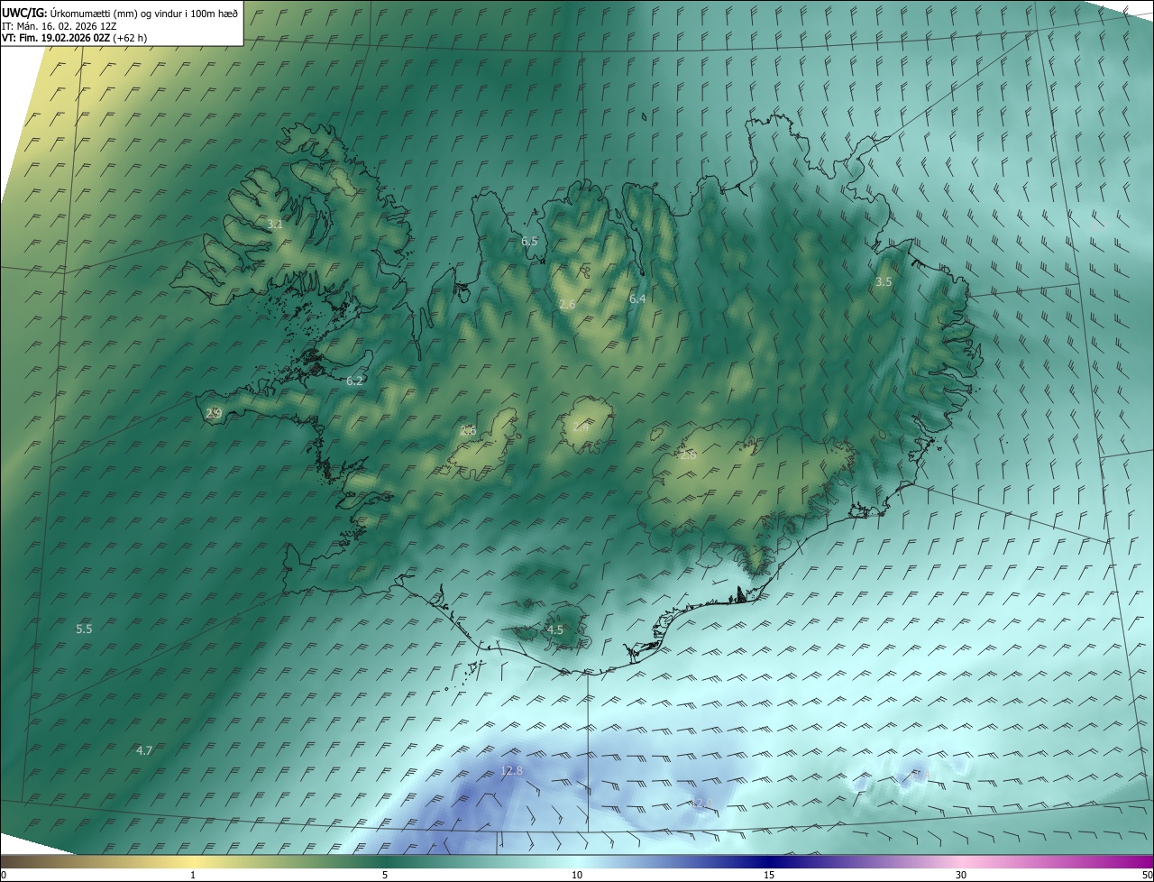
Task: Click the '5' tick on the color scale
Action: click(385, 875)
